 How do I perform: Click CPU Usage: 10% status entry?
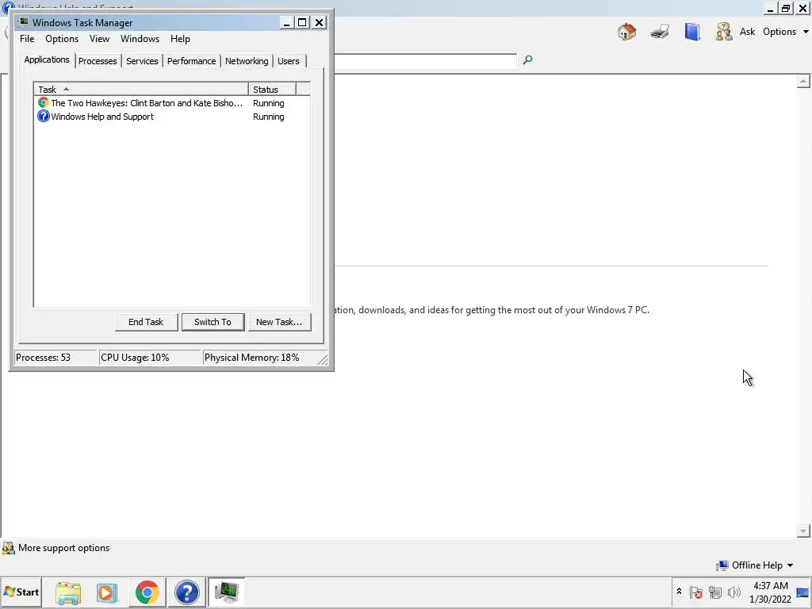(150, 358)
